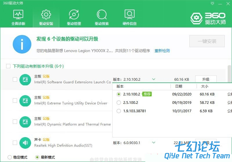Check the 下列驱动有新版本升级 select-all checkbox
The height and width of the screenshot is (162, 232).
8,66
